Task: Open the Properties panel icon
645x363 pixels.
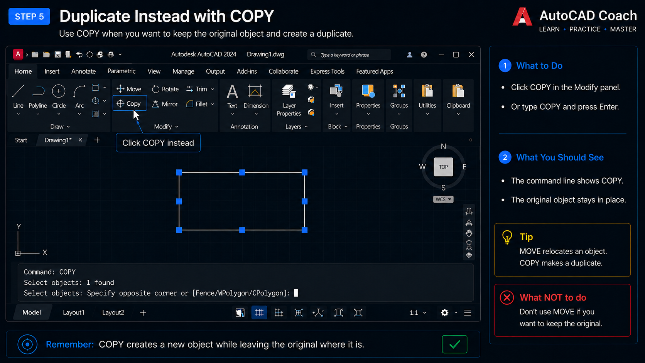Action: pyautogui.click(x=368, y=96)
